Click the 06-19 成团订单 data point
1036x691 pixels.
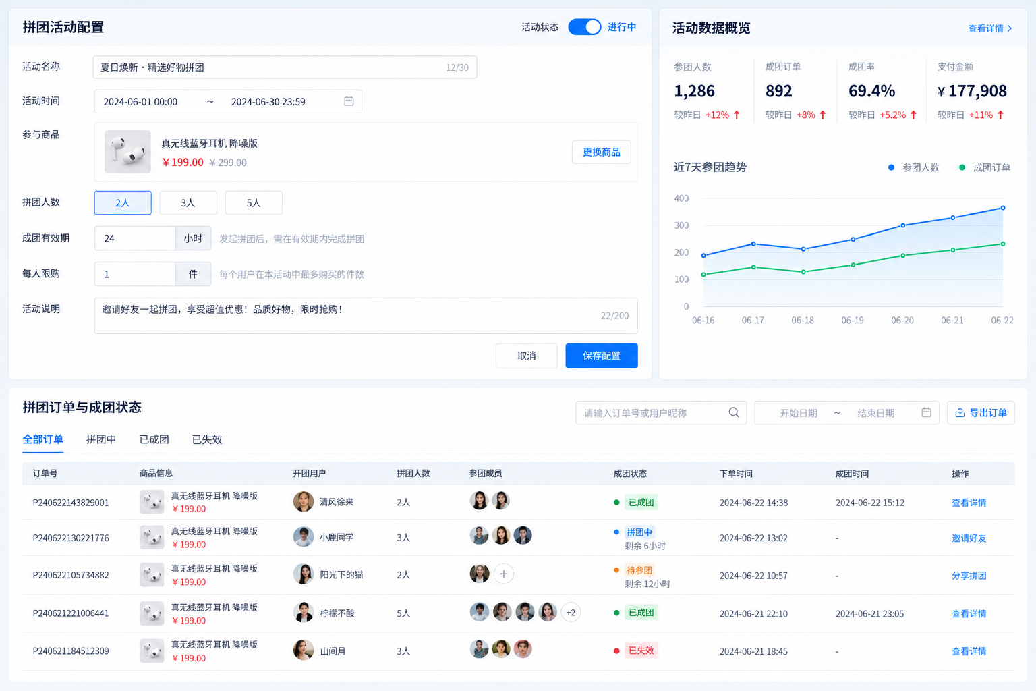(853, 265)
